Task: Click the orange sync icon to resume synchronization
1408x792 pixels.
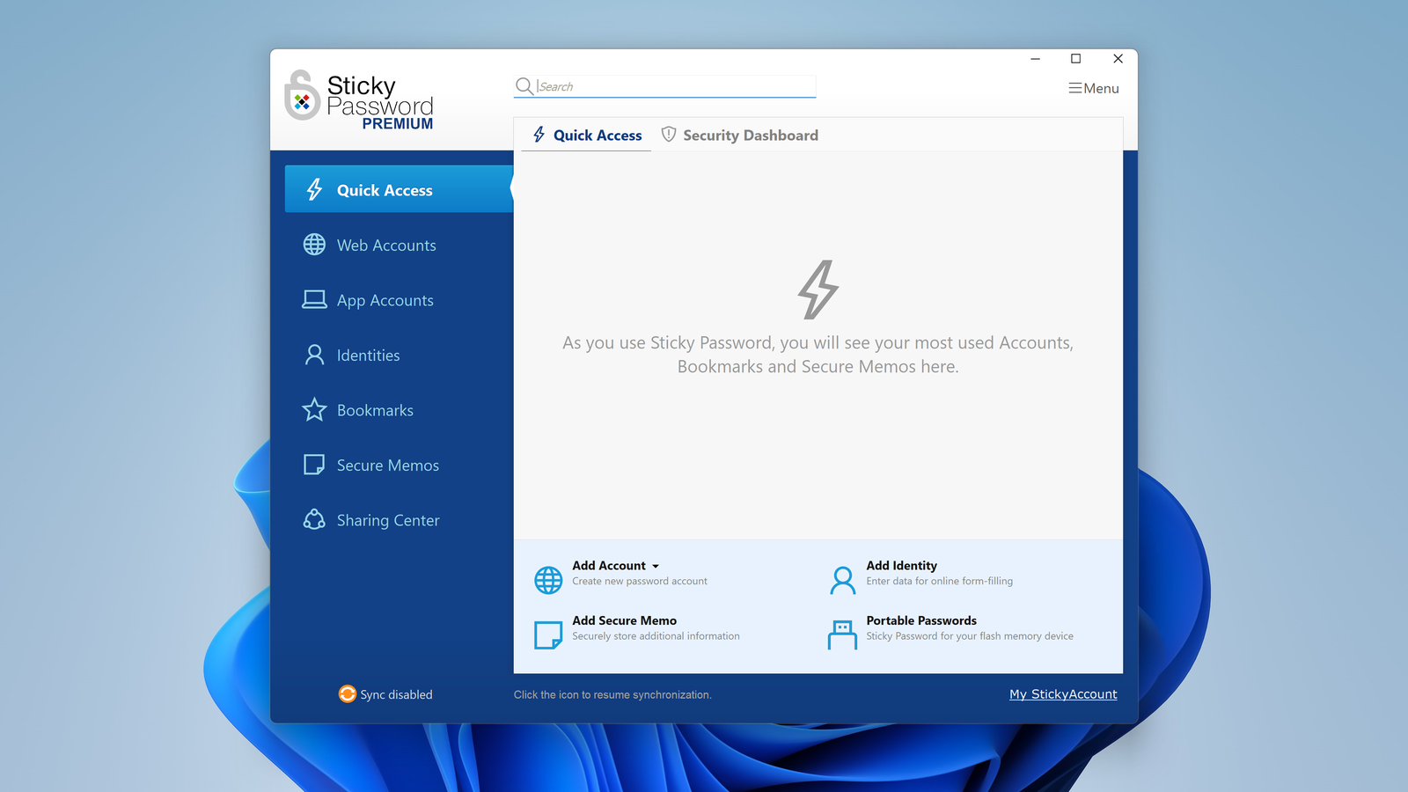Action: click(348, 693)
